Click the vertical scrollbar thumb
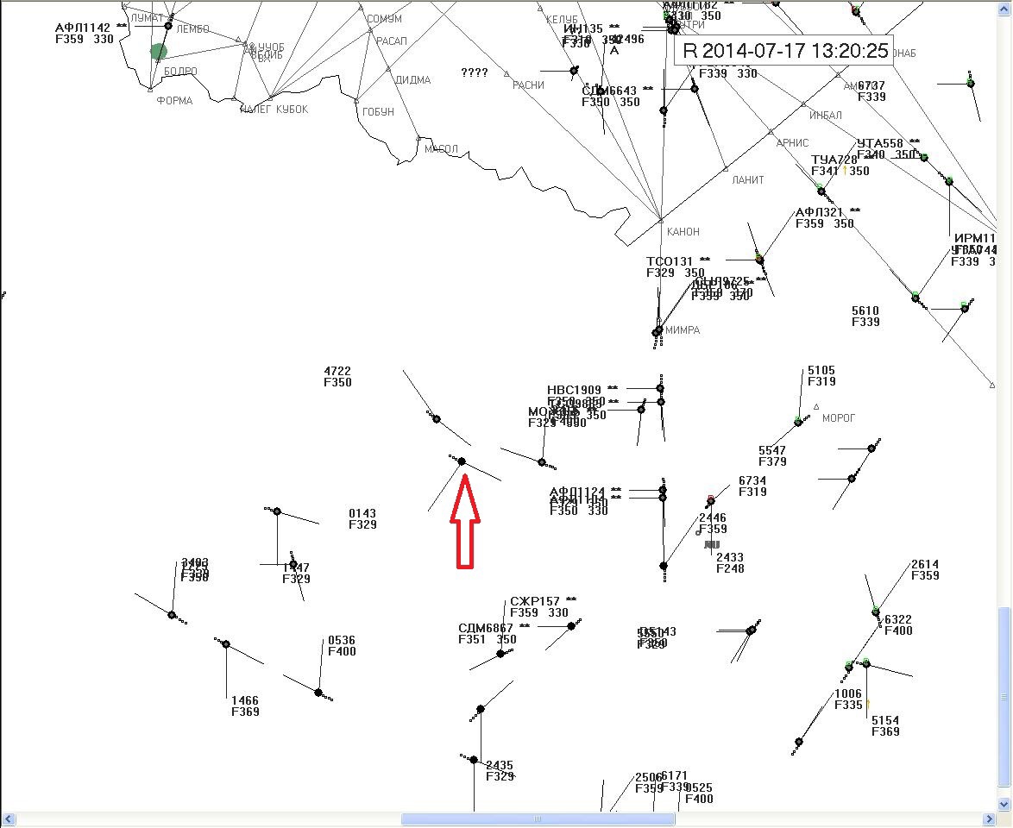This screenshot has width=1013, height=828. click(x=1004, y=698)
